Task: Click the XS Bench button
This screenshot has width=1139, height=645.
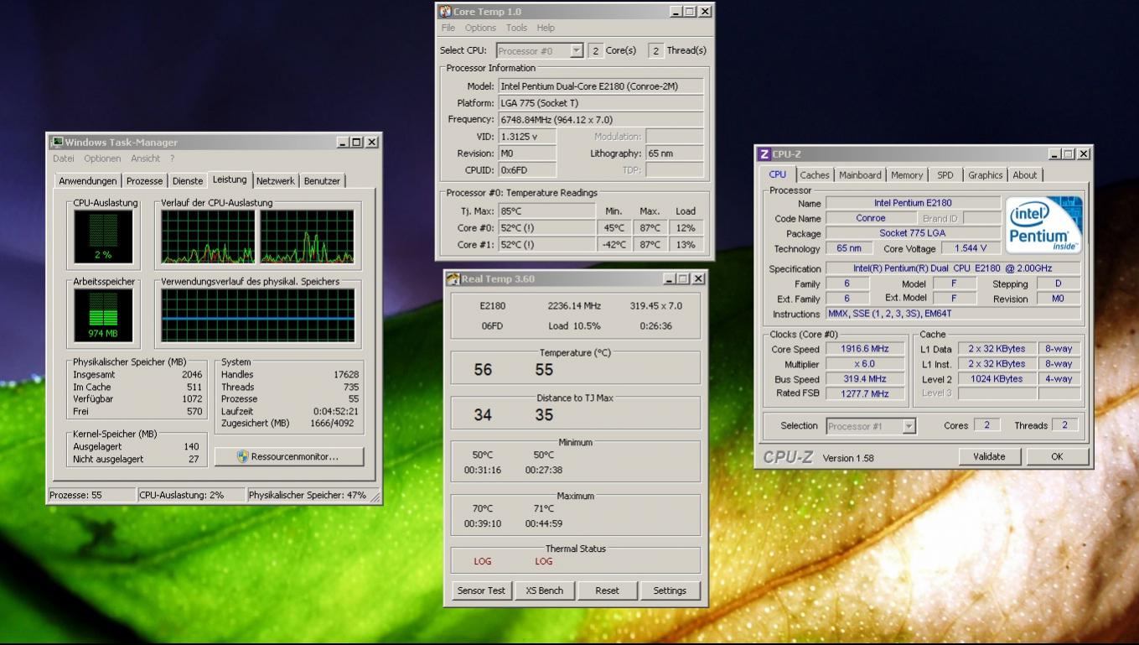Action: coord(544,590)
